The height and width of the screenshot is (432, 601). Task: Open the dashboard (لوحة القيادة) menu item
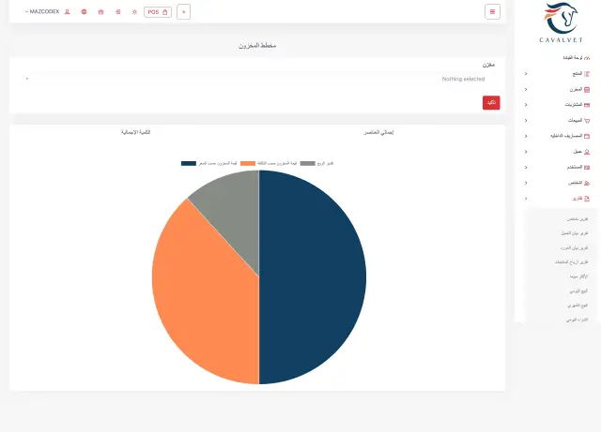point(573,58)
